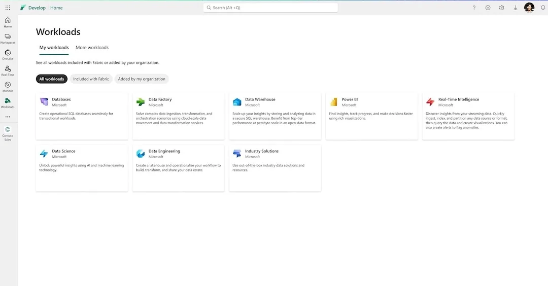Image resolution: width=548 pixels, height=286 pixels.
Task: Click the Data Engineering workload icon
Action: pyautogui.click(x=141, y=153)
